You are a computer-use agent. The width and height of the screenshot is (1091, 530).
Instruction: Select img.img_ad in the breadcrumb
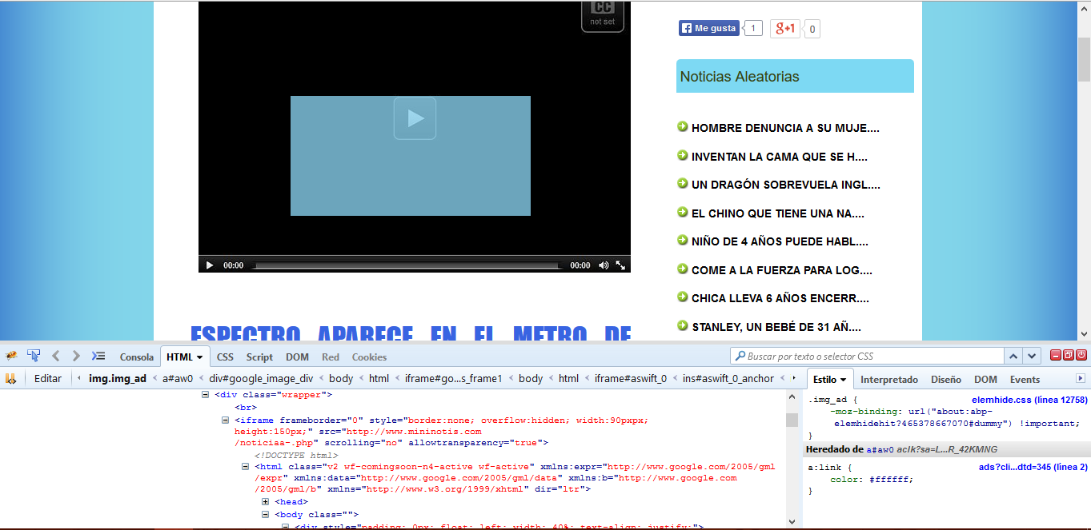click(118, 379)
